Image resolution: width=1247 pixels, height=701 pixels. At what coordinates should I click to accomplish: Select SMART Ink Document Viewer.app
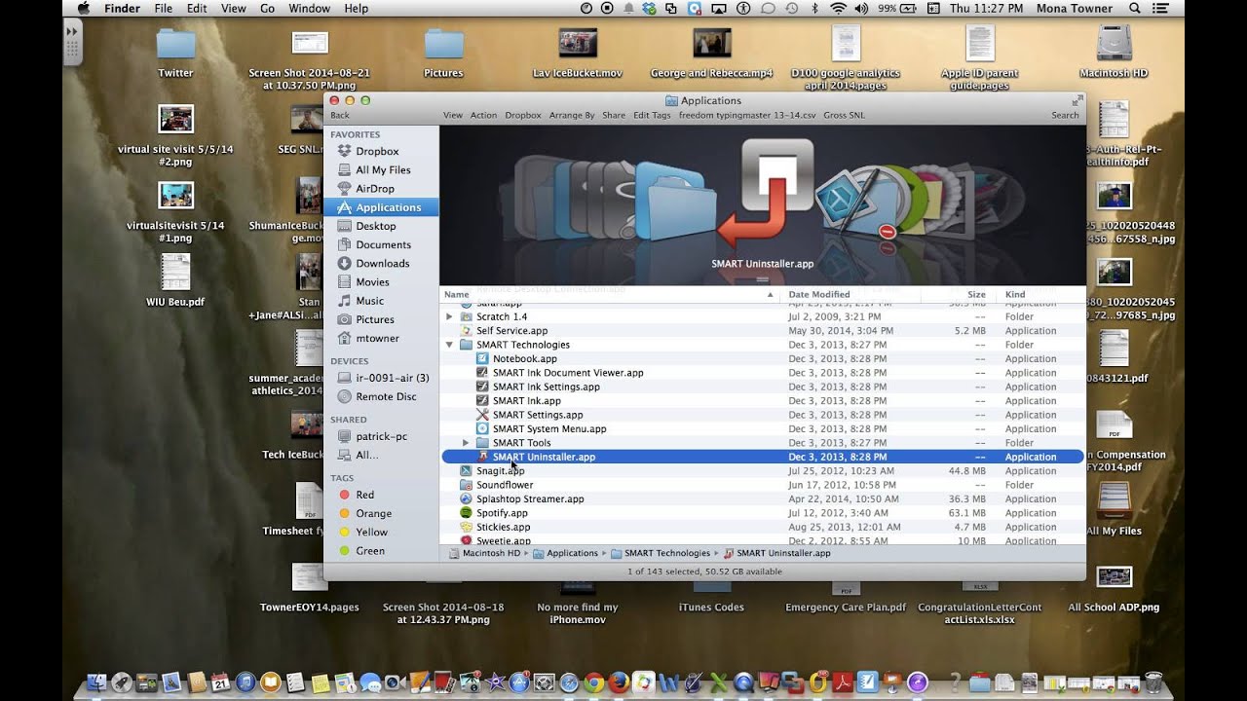(x=568, y=373)
